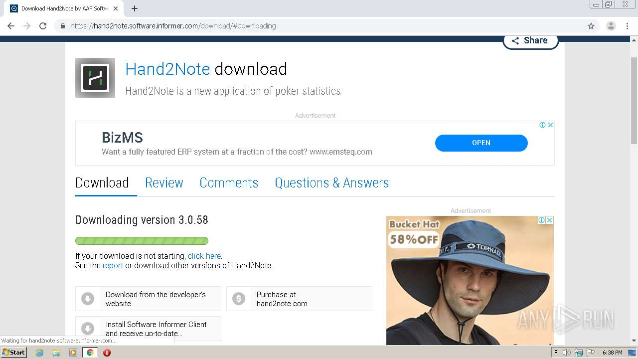Click Install Software Informer Client button
Image resolution: width=638 pixels, height=359 pixels.
click(x=148, y=329)
